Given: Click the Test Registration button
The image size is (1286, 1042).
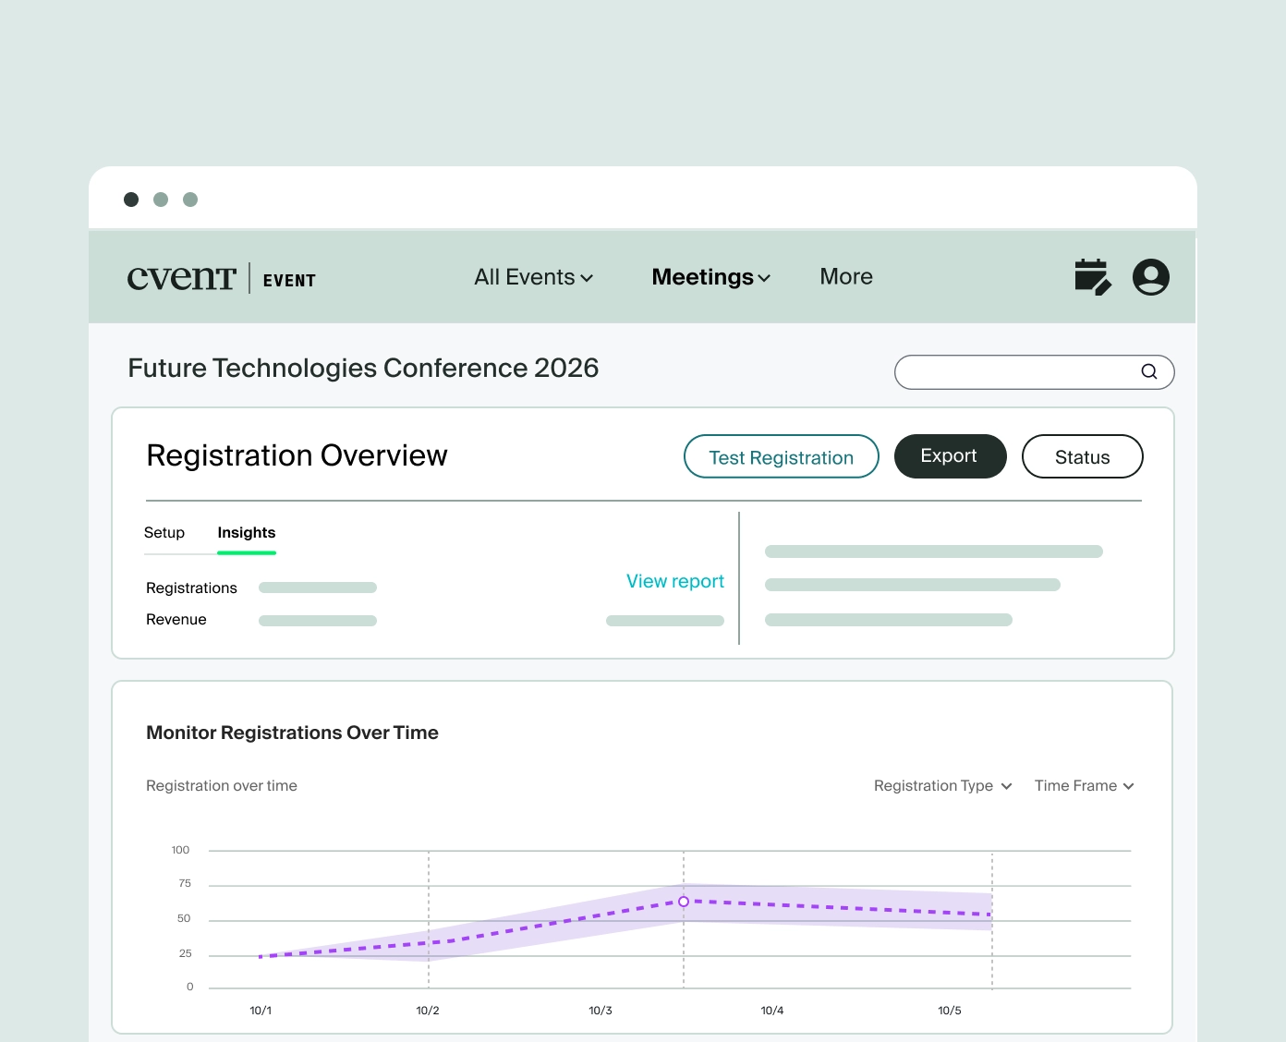Looking at the screenshot, I should 782,456.
